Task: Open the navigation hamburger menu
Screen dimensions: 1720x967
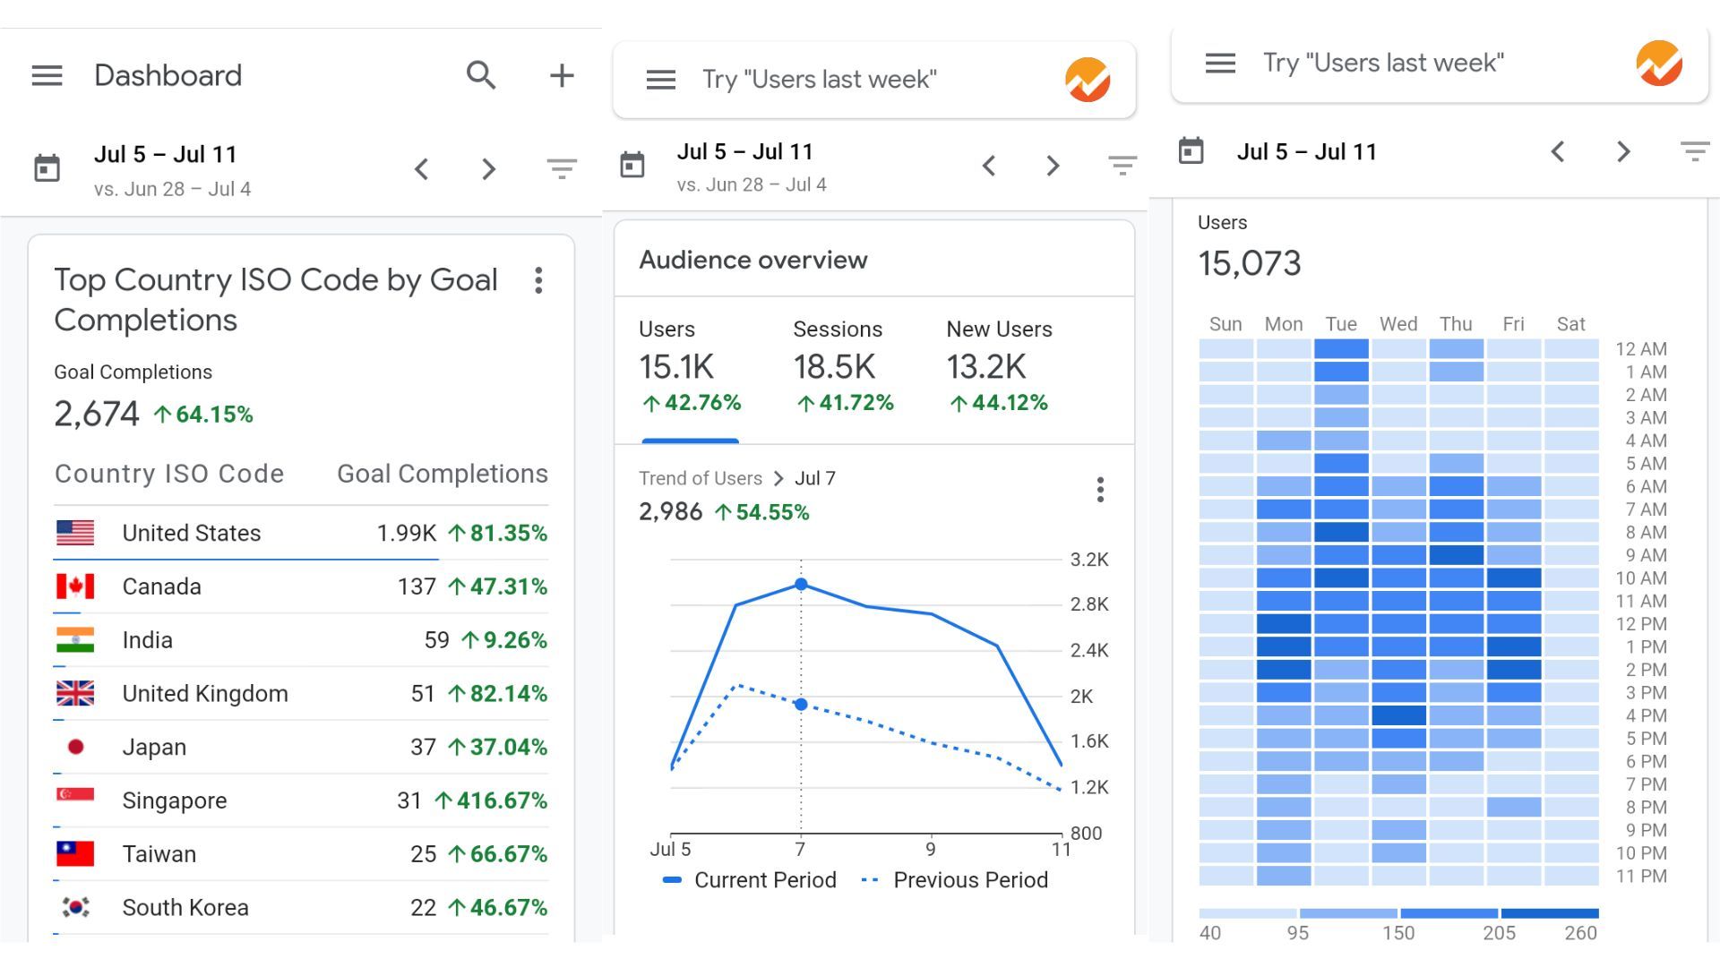Action: pos(47,75)
